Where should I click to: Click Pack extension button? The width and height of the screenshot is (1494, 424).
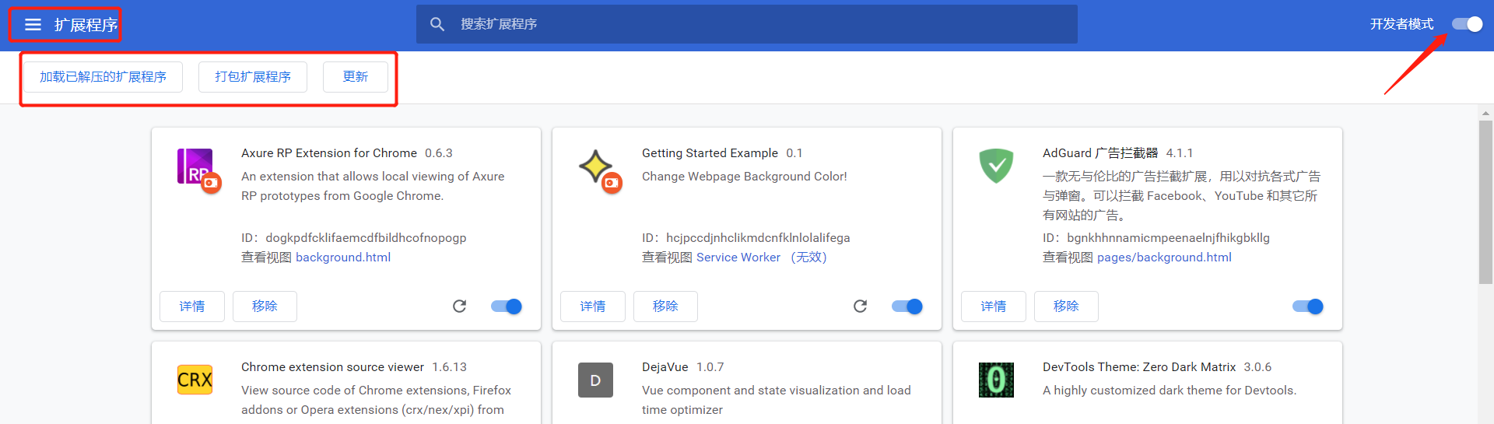[253, 77]
